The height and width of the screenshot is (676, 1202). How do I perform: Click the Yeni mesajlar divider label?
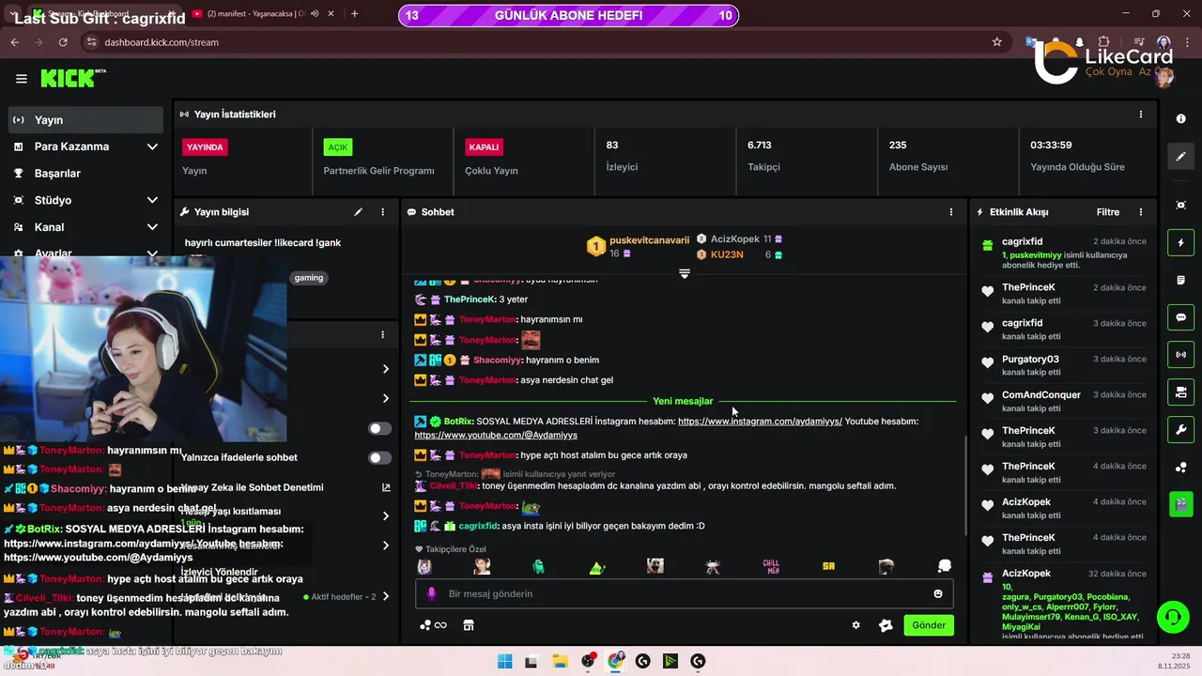pyautogui.click(x=683, y=401)
